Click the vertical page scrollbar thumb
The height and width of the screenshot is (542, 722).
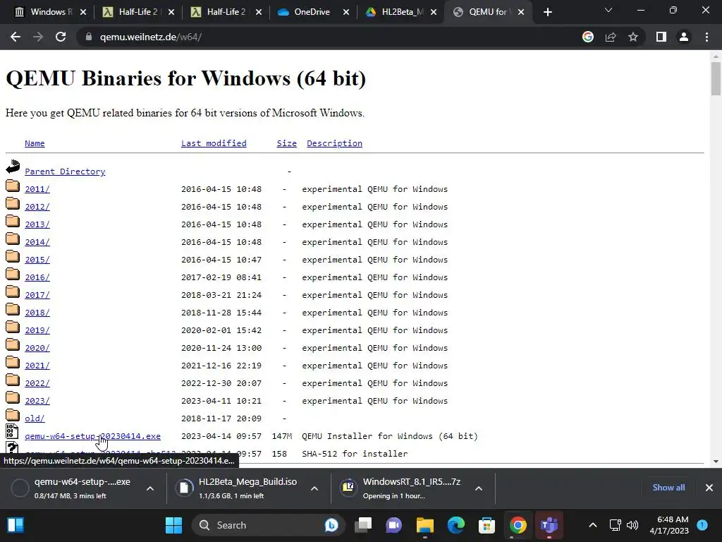(x=716, y=78)
